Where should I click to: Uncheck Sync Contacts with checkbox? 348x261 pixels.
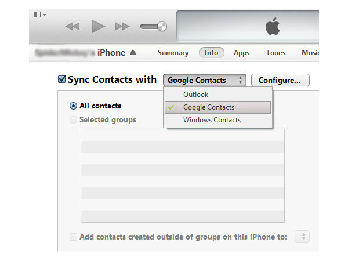click(x=62, y=79)
